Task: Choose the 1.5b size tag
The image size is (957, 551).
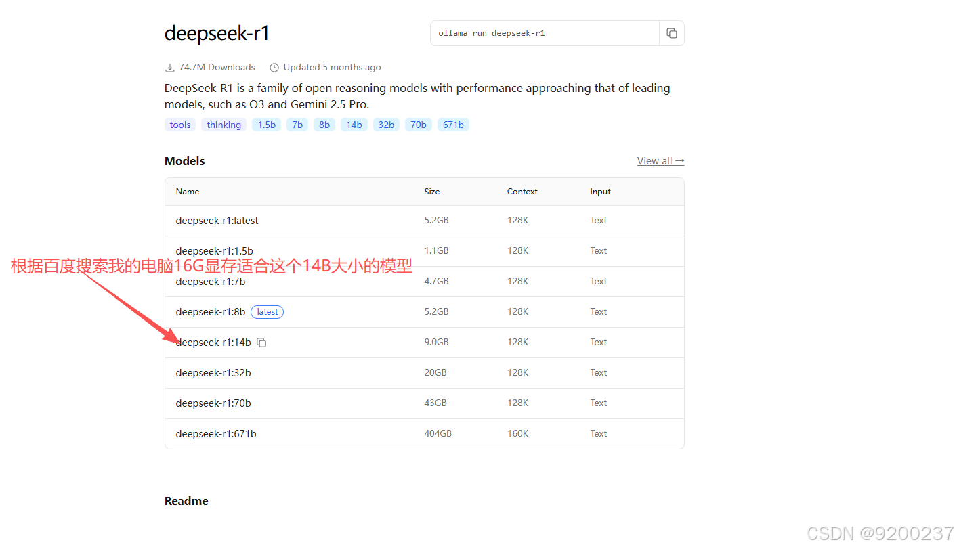Action: 267,125
